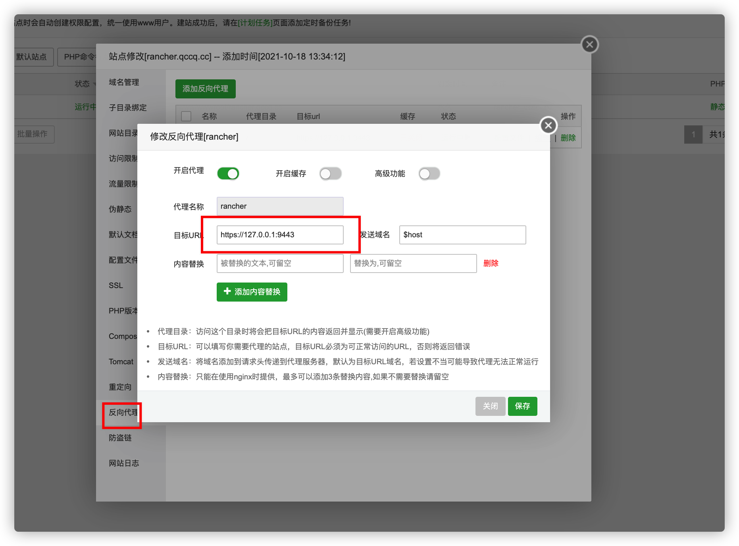Viewport: 739px width, 546px height.
Task: Open the 域名管理 sidebar tab
Action: [x=124, y=83]
